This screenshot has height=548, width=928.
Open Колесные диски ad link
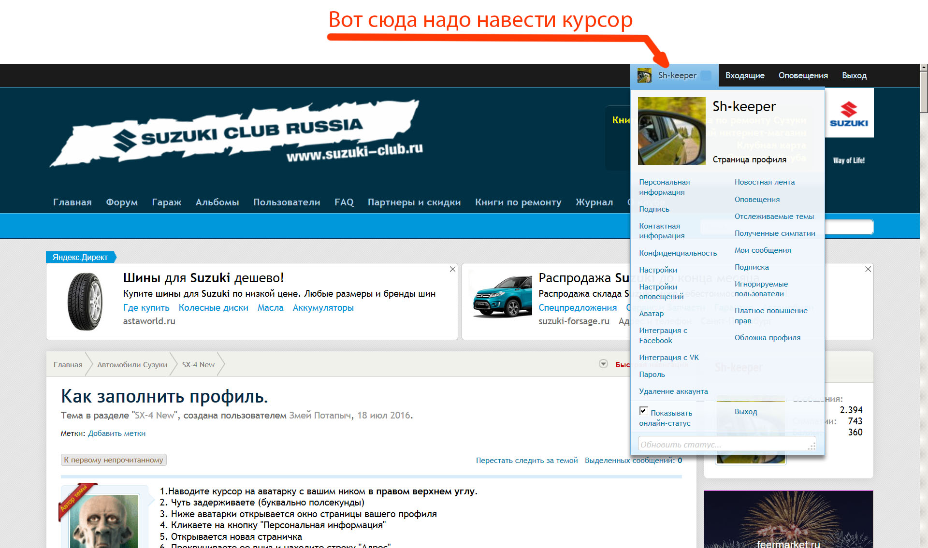coord(213,307)
